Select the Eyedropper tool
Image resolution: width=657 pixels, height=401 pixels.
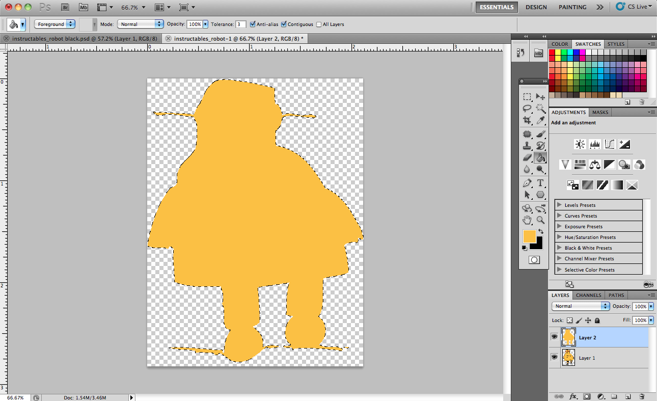pos(540,120)
